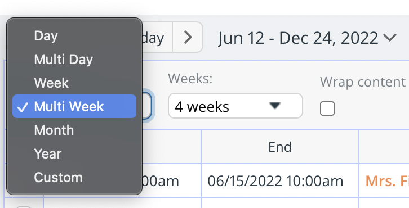Click the view selector box behind the menu
The width and height of the screenshot is (409, 208).
146,106
